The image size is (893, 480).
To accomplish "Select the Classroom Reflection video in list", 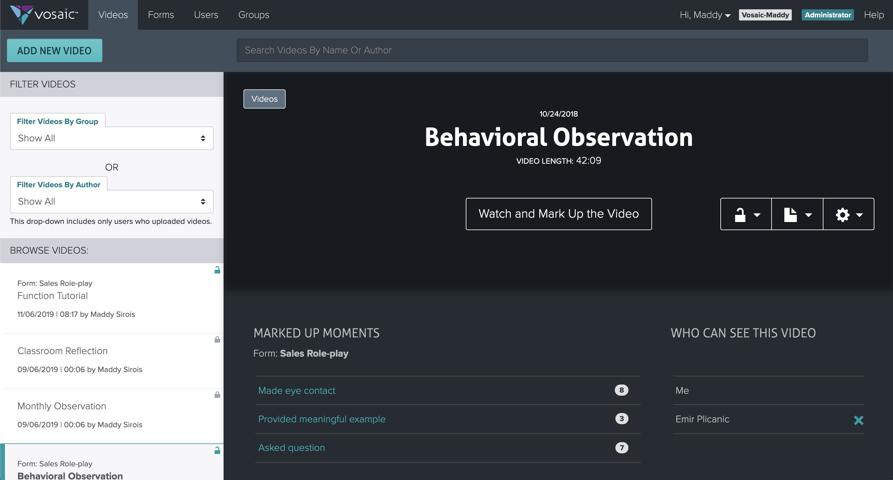I will [x=62, y=351].
